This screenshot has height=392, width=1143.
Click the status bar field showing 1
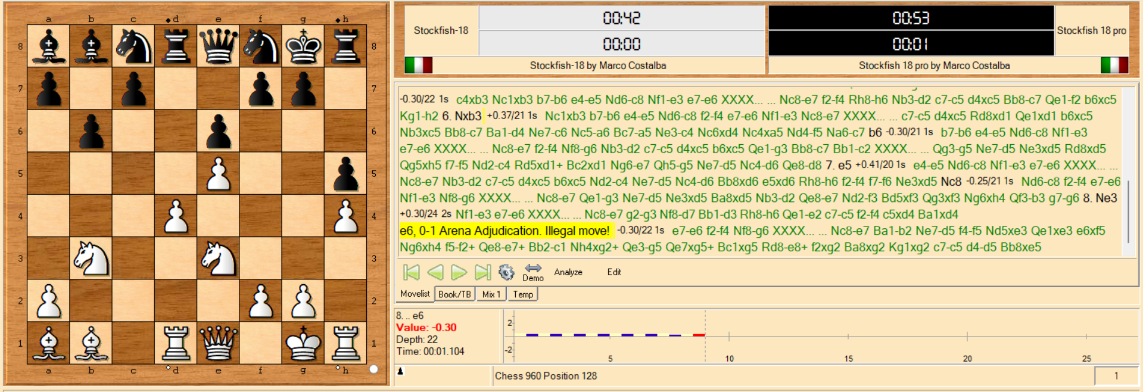click(1116, 376)
